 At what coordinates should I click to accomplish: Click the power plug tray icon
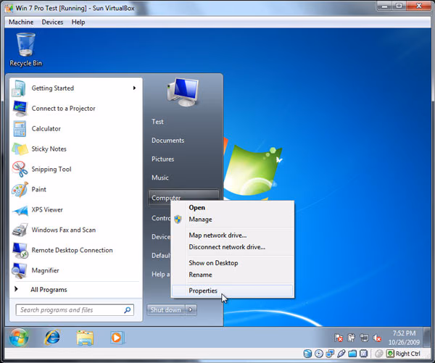(x=351, y=338)
